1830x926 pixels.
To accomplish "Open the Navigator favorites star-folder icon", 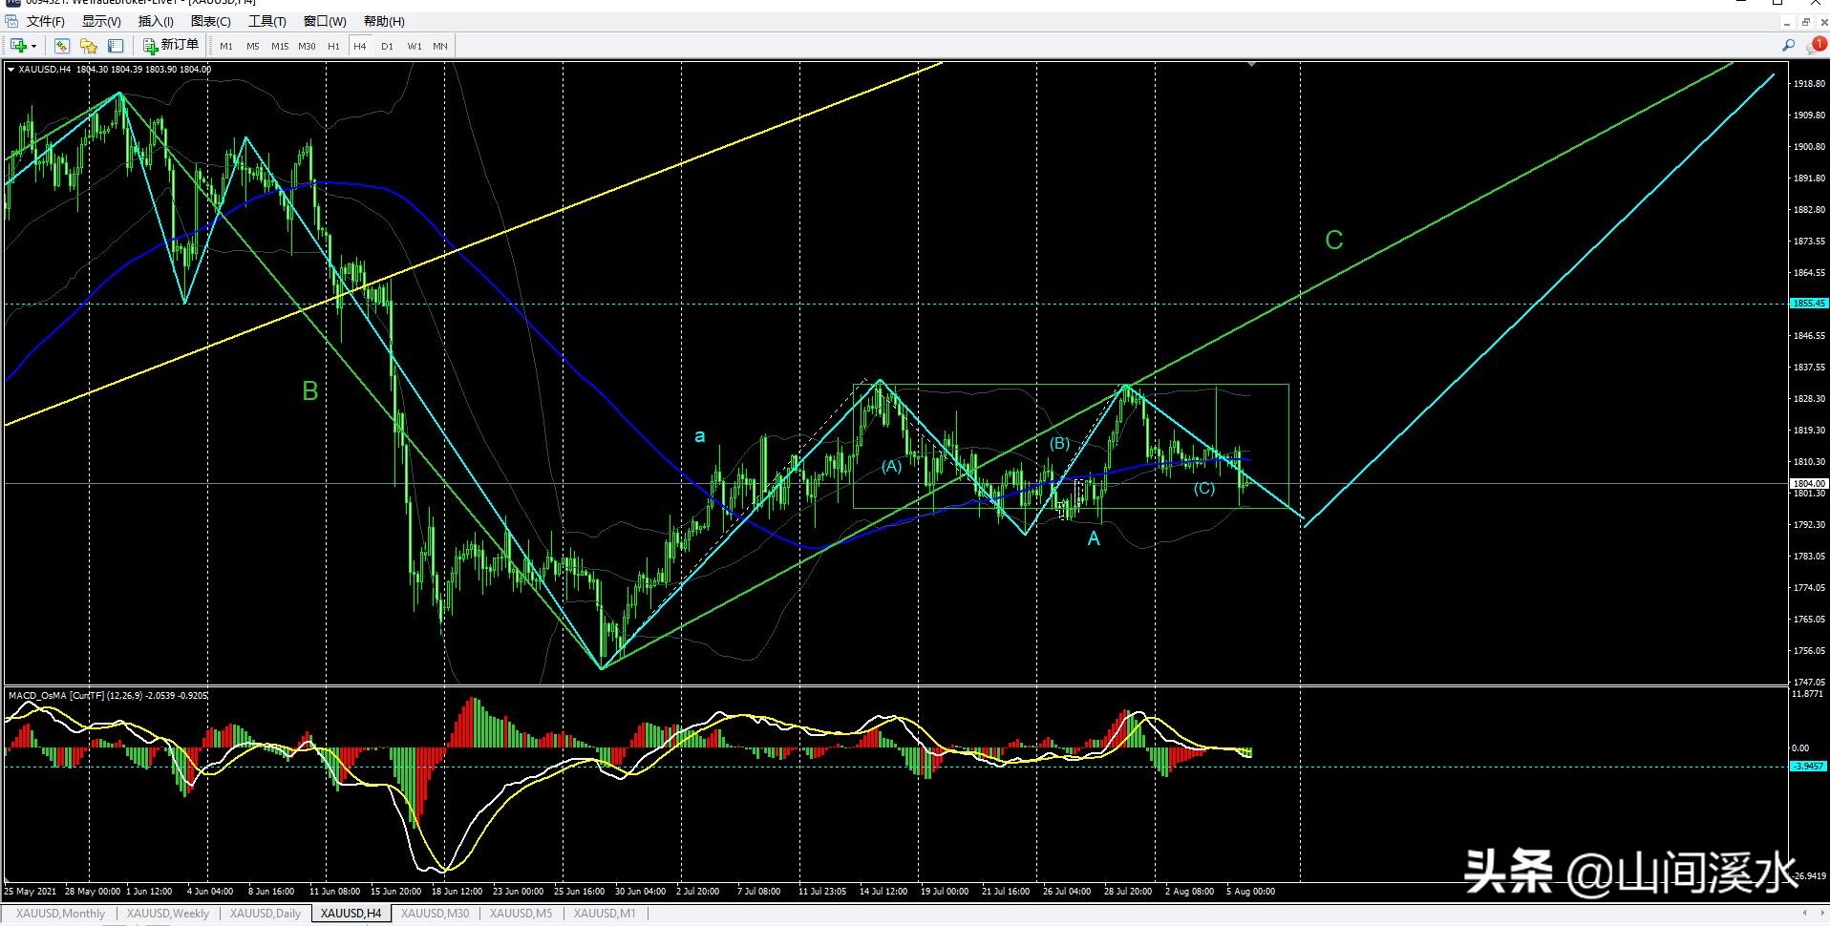I will coord(89,46).
